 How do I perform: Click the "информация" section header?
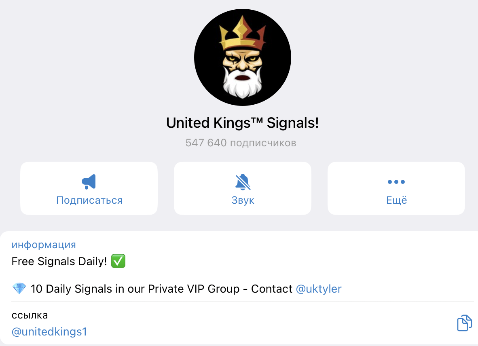click(44, 245)
